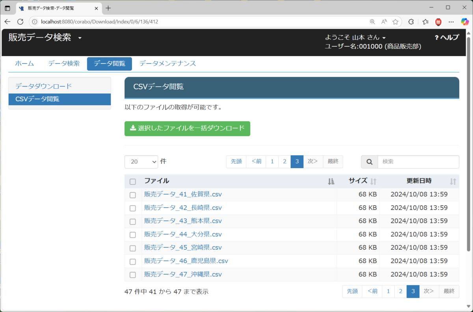Image resolution: width=473 pixels, height=312 pixels.
Task: Open the 販売データ_43_熊本県.csv file link
Action: (x=183, y=221)
